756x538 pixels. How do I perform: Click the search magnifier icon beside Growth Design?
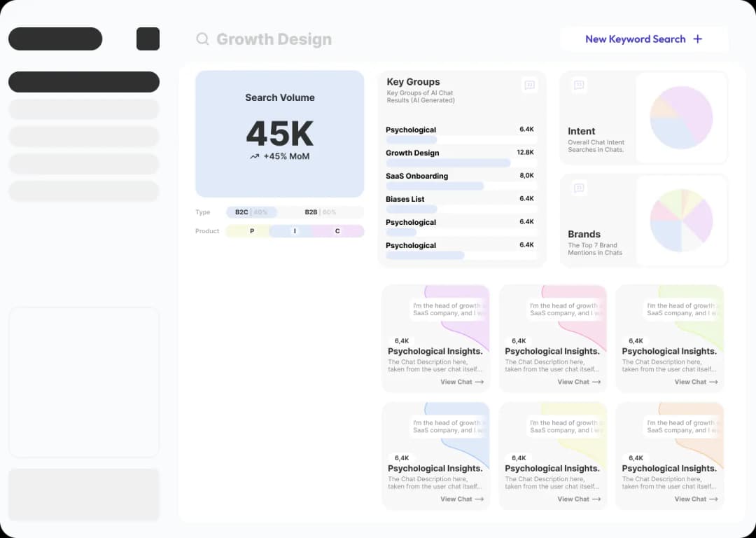point(202,39)
